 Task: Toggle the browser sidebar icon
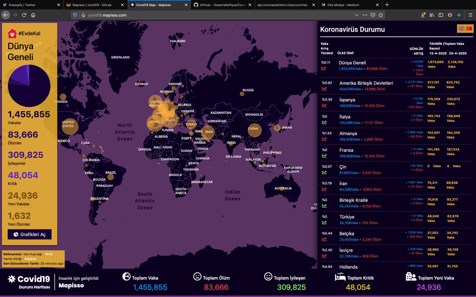tap(441, 15)
